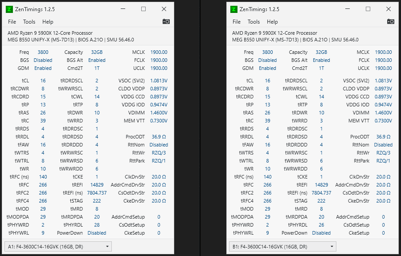This screenshot has width=401, height=256.
Task: Click BGS Alt Enabled value in right window
Action: pyautogui.click(x=321, y=60)
